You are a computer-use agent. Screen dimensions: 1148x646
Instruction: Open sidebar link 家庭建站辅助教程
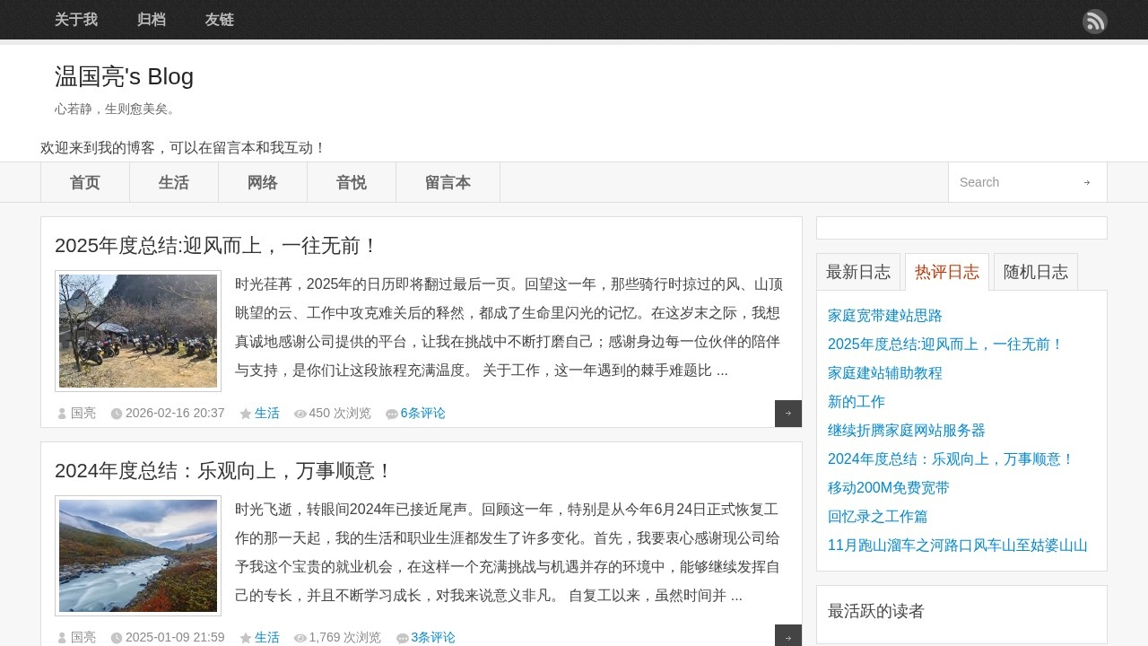[x=885, y=373]
